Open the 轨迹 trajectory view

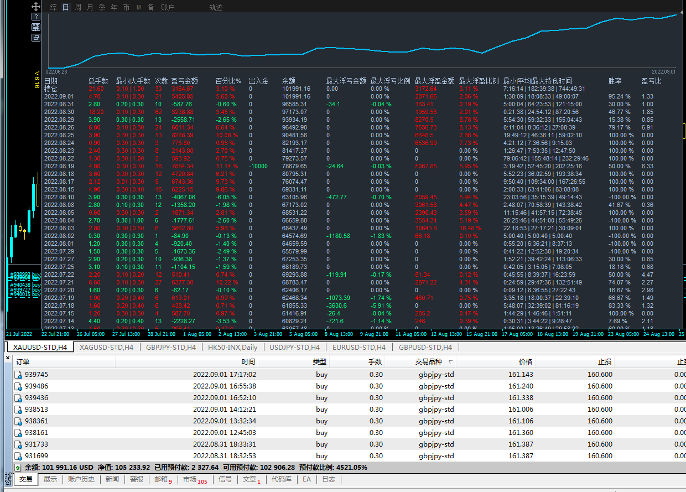[216, 7]
